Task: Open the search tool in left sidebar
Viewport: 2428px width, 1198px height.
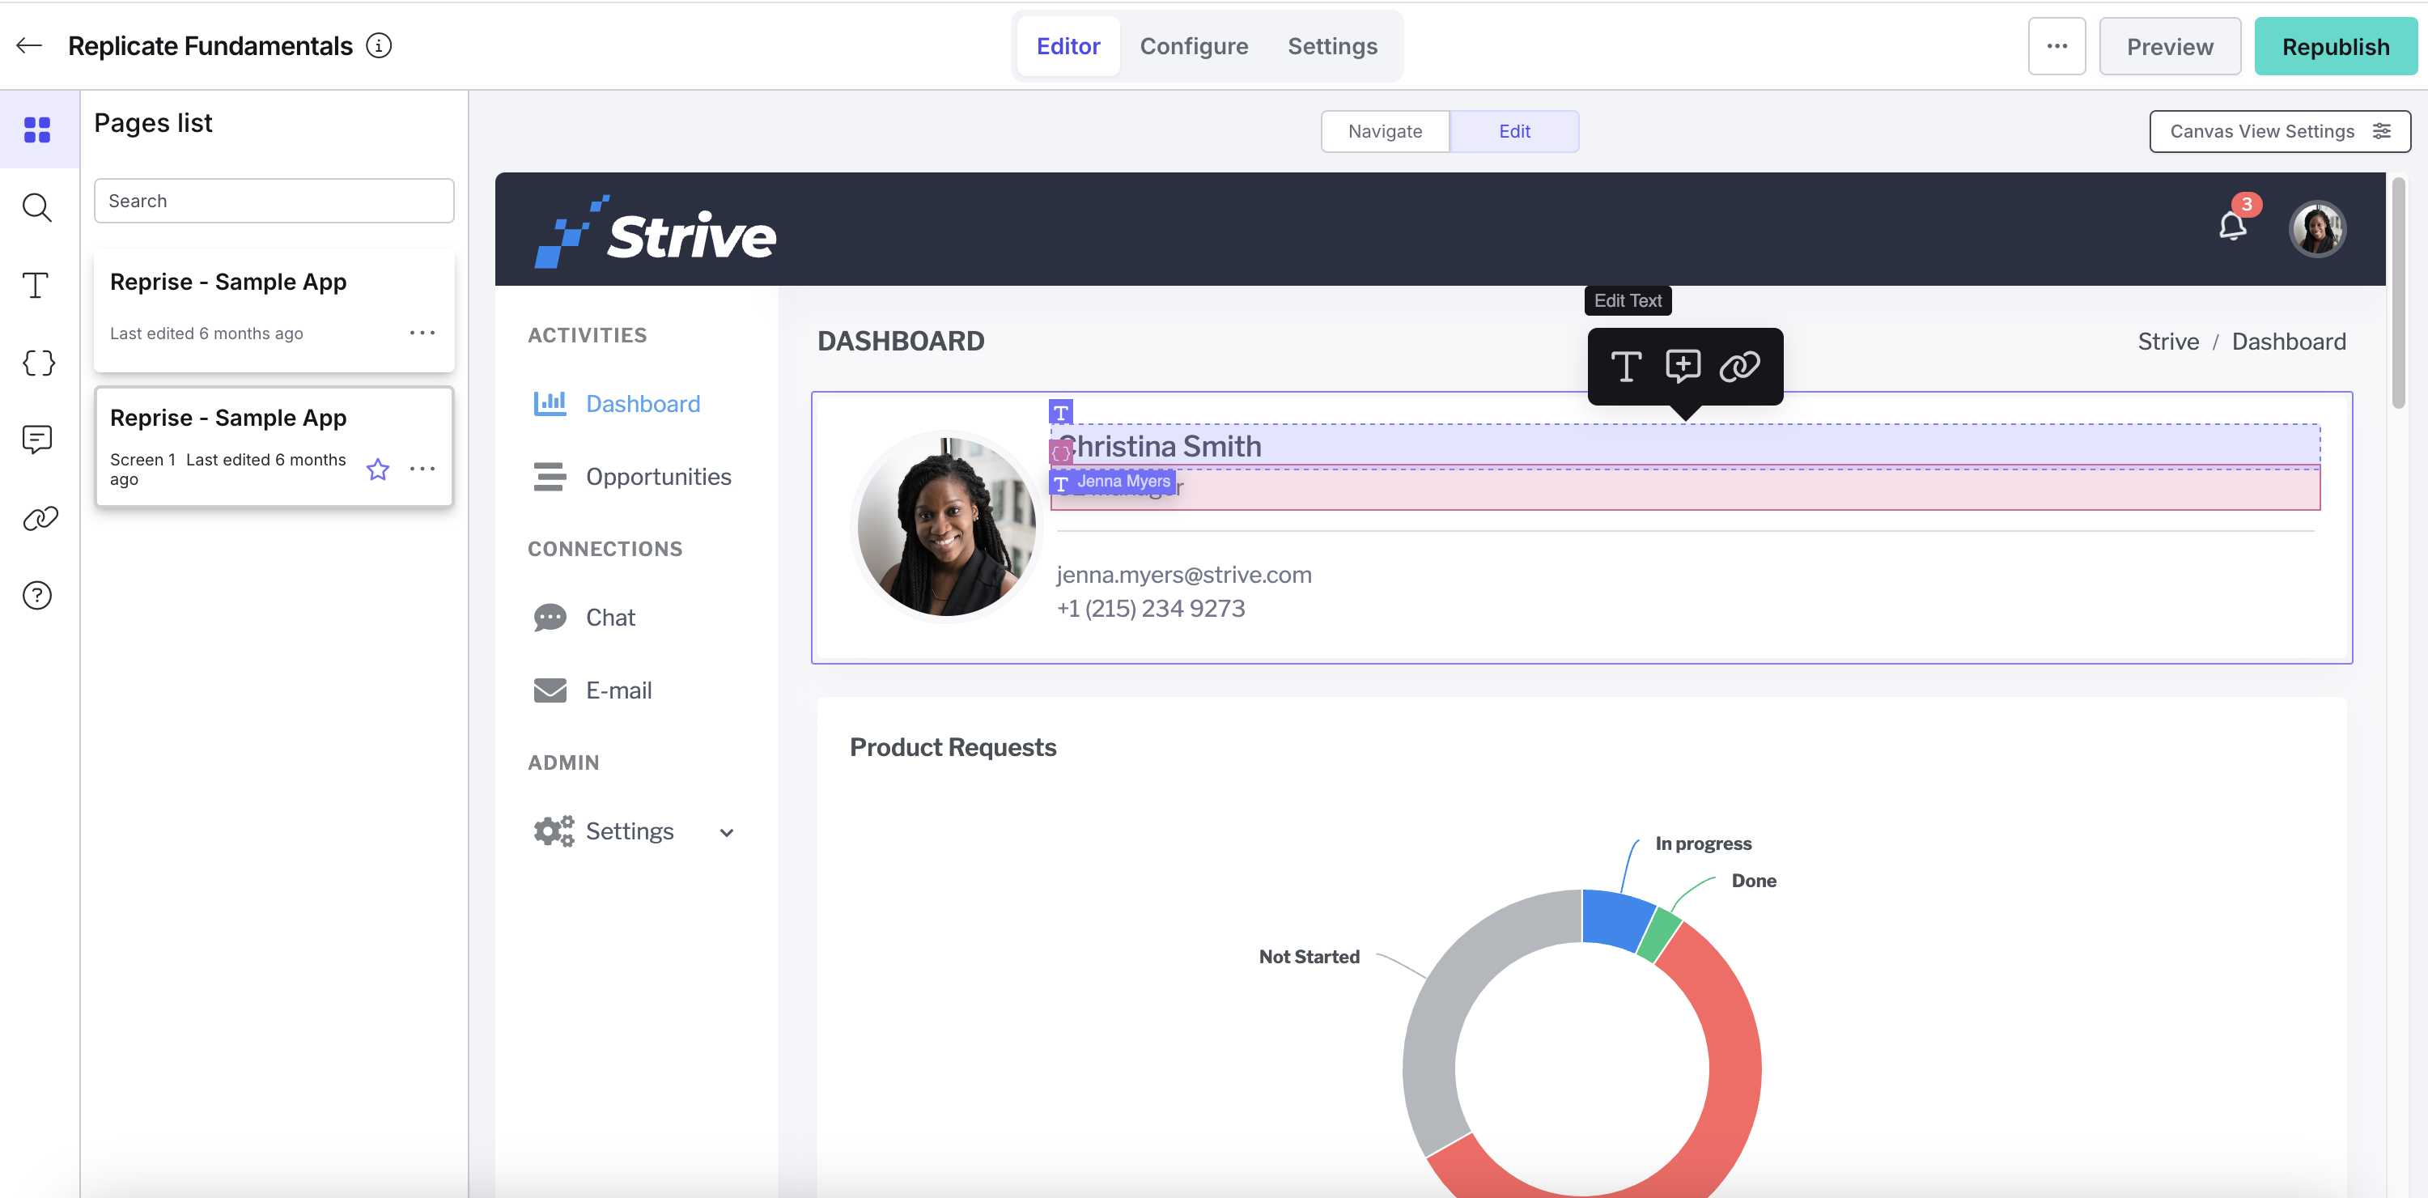Action: 38,207
